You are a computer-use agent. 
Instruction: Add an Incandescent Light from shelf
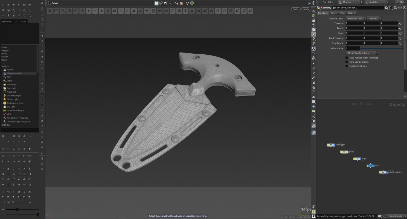(14, 110)
